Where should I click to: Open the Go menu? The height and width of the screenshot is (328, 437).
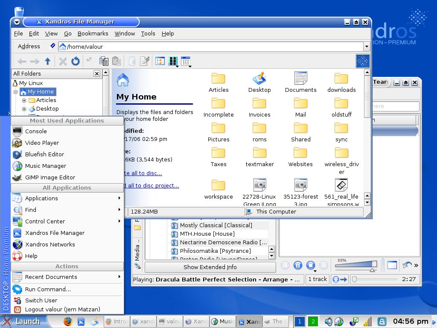coord(68,33)
